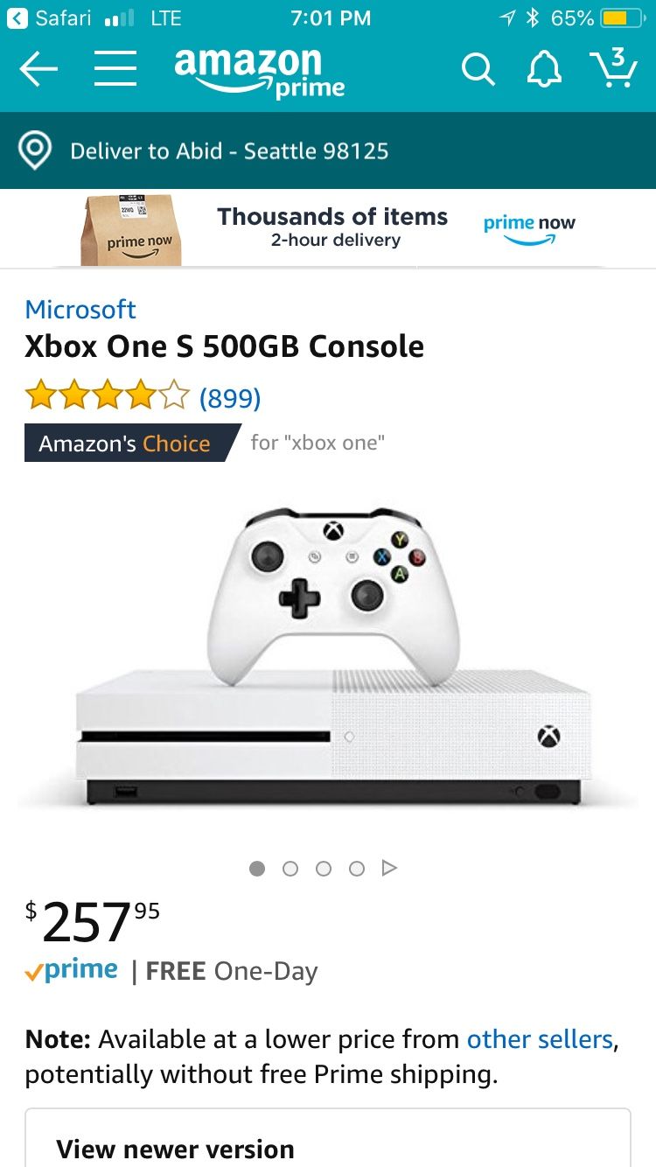Open other sellers link
The height and width of the screenshot is (1167, 656).
(x=540, y=1039)
